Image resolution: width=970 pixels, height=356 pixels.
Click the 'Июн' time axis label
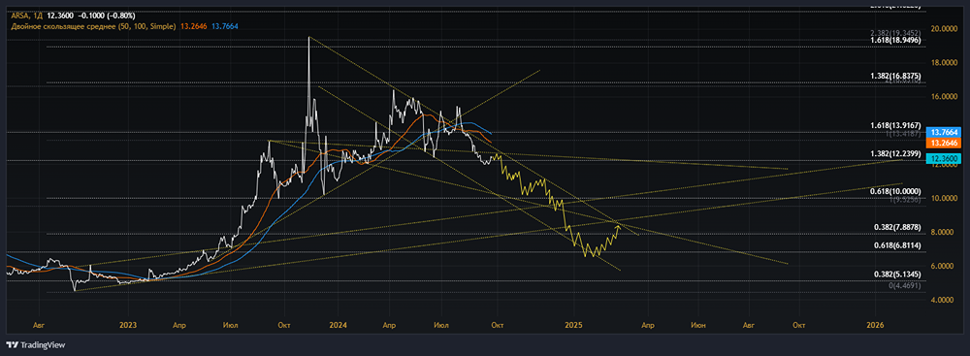698,324
